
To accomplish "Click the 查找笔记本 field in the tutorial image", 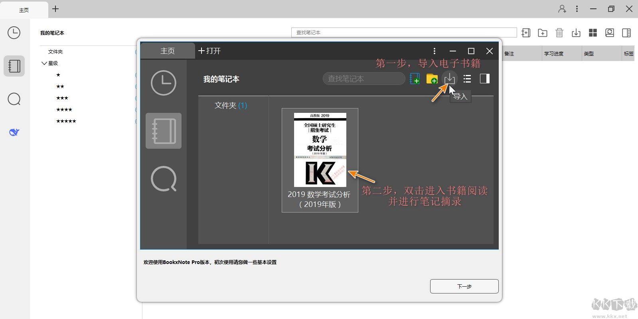I will coord(364,79).
